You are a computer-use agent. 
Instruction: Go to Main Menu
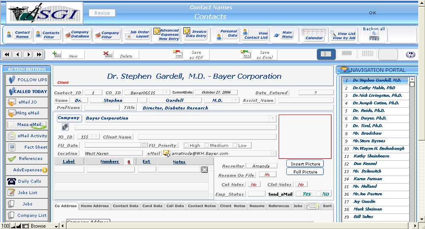coord(283,35)
